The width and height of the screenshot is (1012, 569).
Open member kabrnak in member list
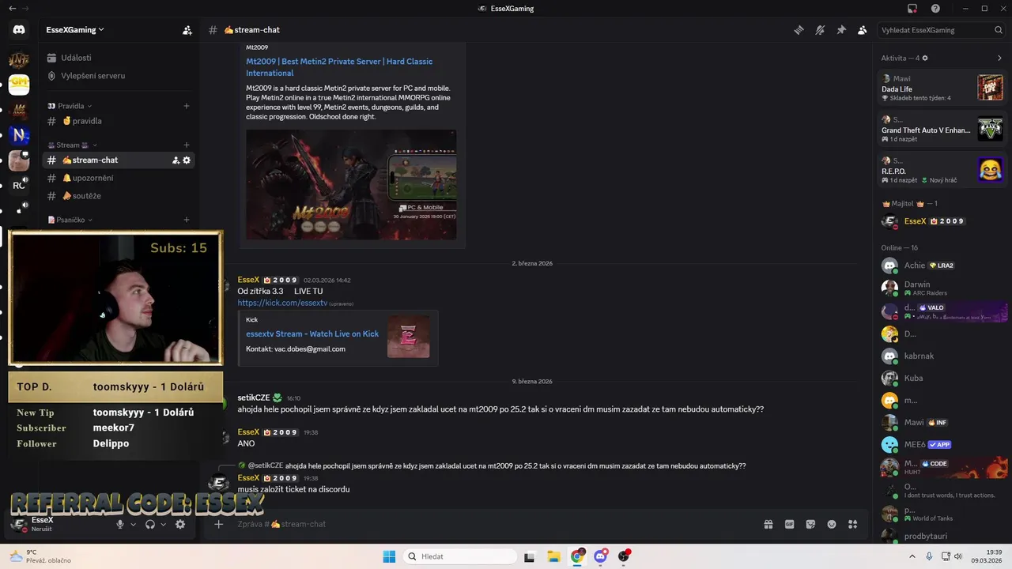coord(942,356)
